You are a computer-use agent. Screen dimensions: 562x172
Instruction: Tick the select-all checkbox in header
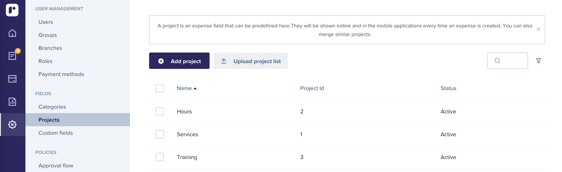pyautogui.click(x=160, y=88)
